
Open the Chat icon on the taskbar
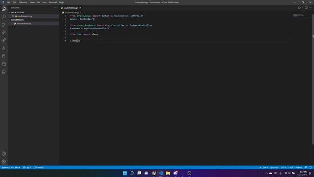click(x=146, y=173)
